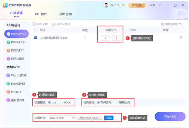The height and width of the screenshot is (128, 189).
Task: Click the 页数 column header
Action: point(85,30)
